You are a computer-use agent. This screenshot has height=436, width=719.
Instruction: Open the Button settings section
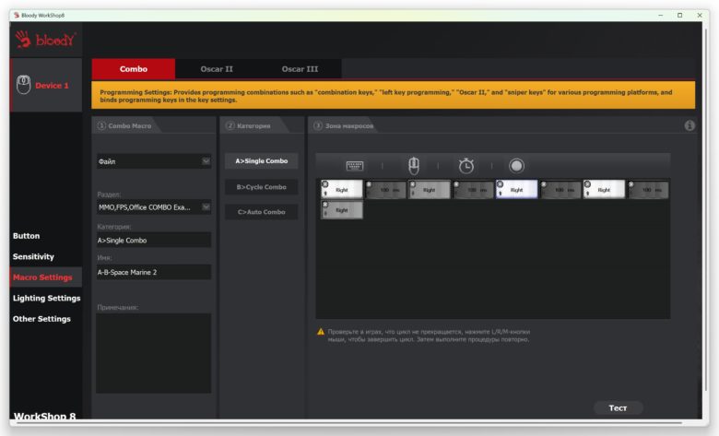point(26,236)
